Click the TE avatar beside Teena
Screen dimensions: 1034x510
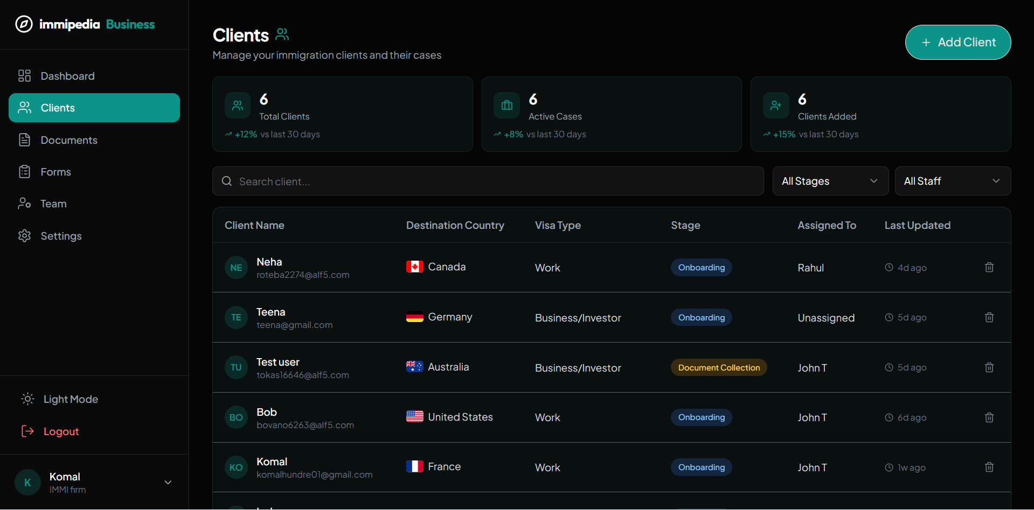tap(236, 318)
